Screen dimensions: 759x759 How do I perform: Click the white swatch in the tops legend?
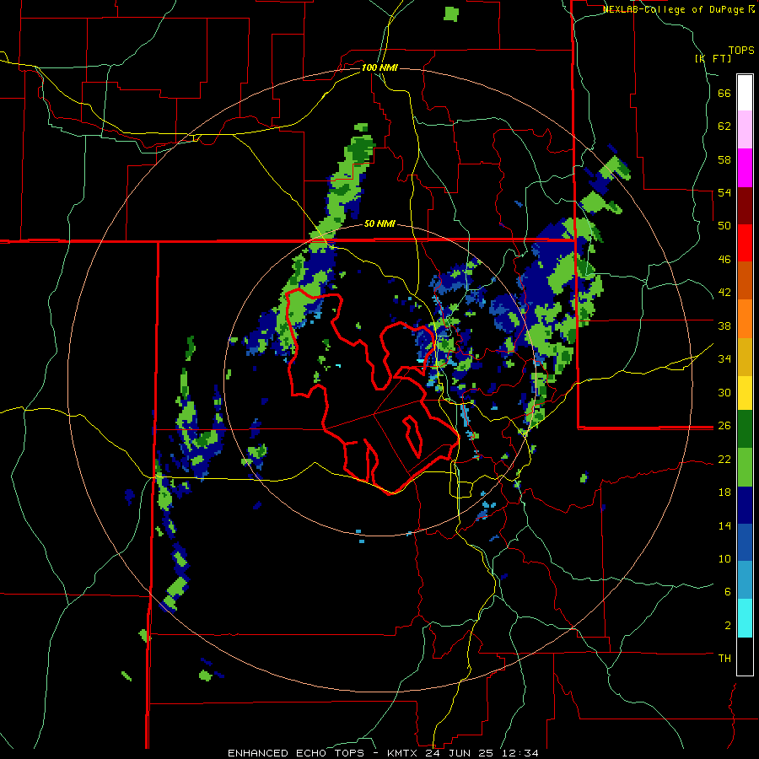point(745,93)
